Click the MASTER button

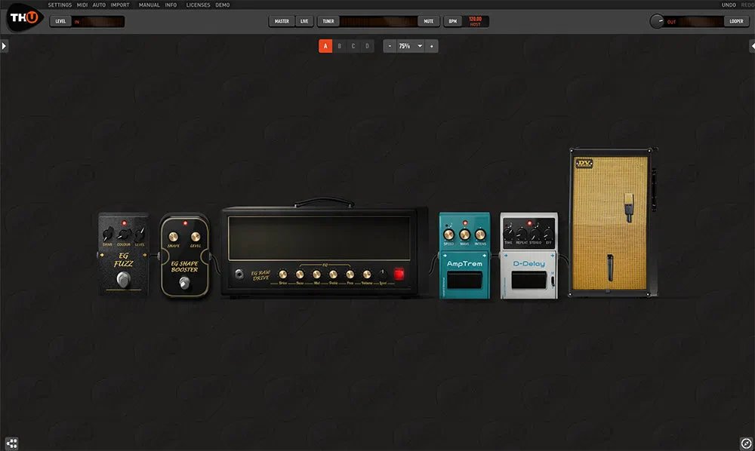(x=282, y=21)
